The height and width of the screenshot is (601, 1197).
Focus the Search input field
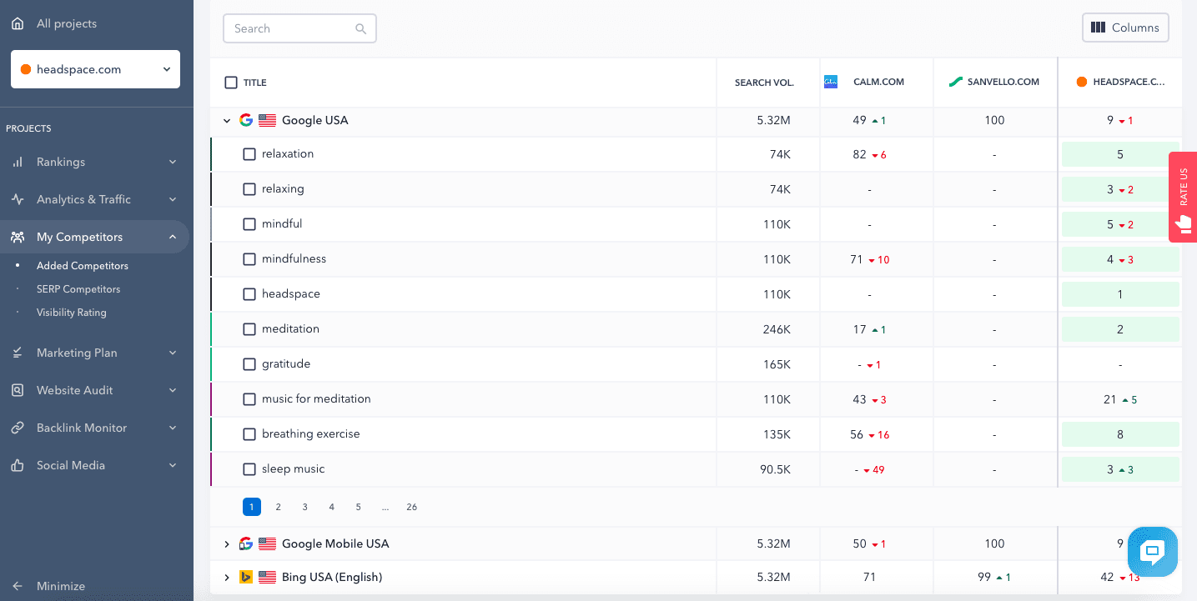[299, 28]
